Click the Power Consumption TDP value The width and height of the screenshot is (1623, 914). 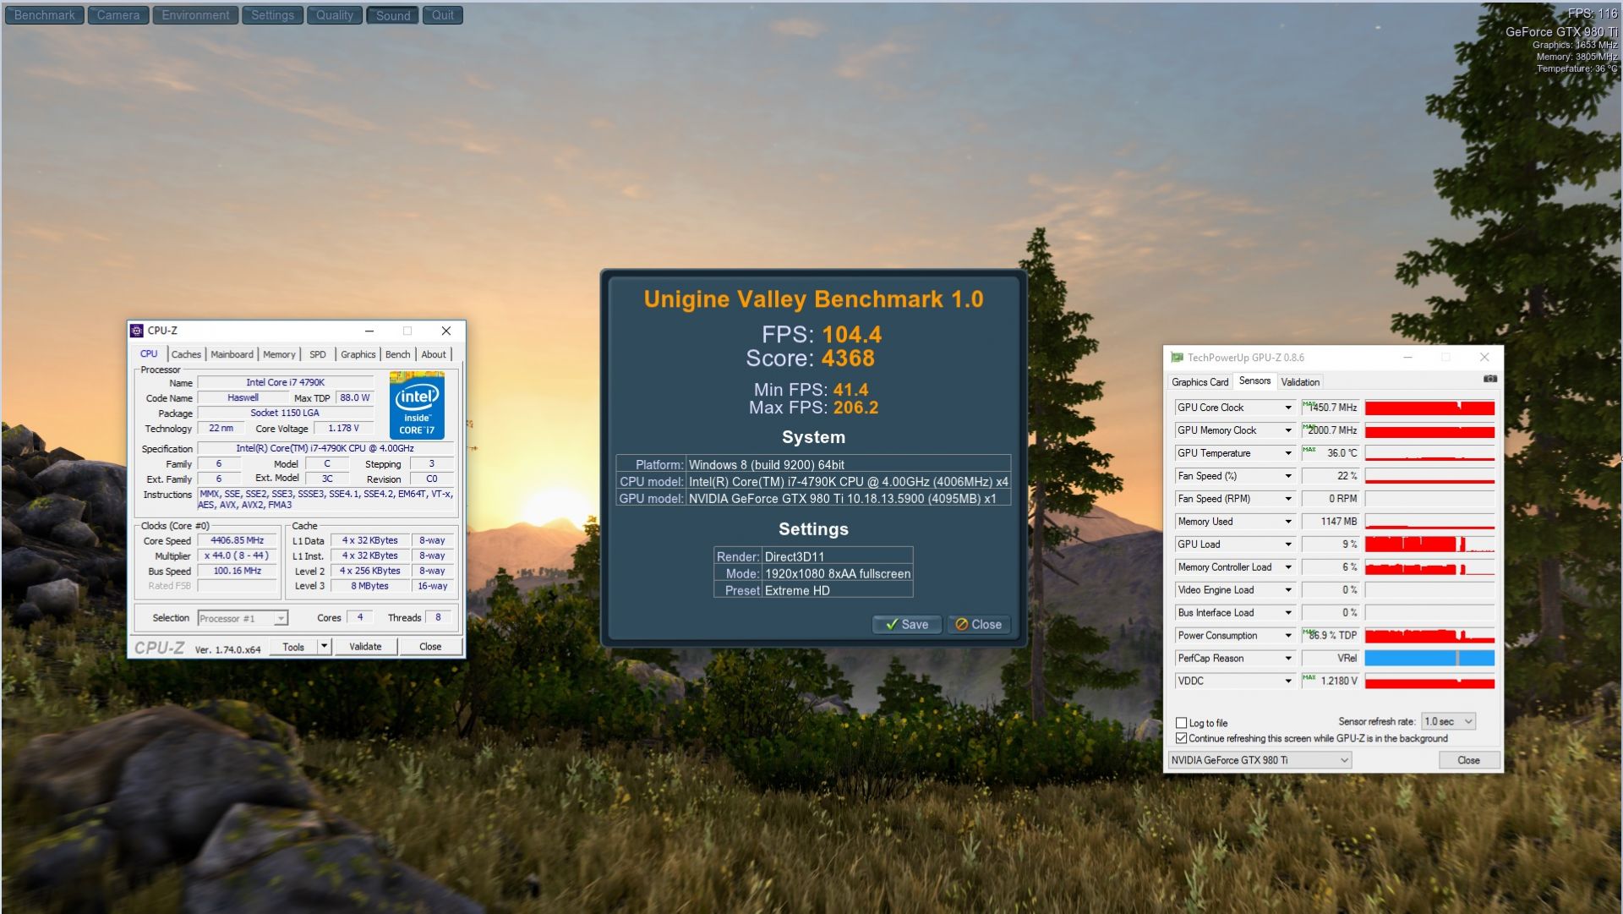1331,636
